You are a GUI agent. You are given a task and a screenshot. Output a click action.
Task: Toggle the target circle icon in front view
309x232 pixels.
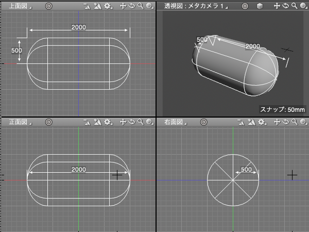pos(48,122)
